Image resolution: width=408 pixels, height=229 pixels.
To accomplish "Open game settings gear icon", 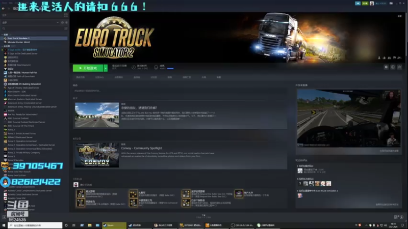I will pyautogui.click(x=386, y=67).
